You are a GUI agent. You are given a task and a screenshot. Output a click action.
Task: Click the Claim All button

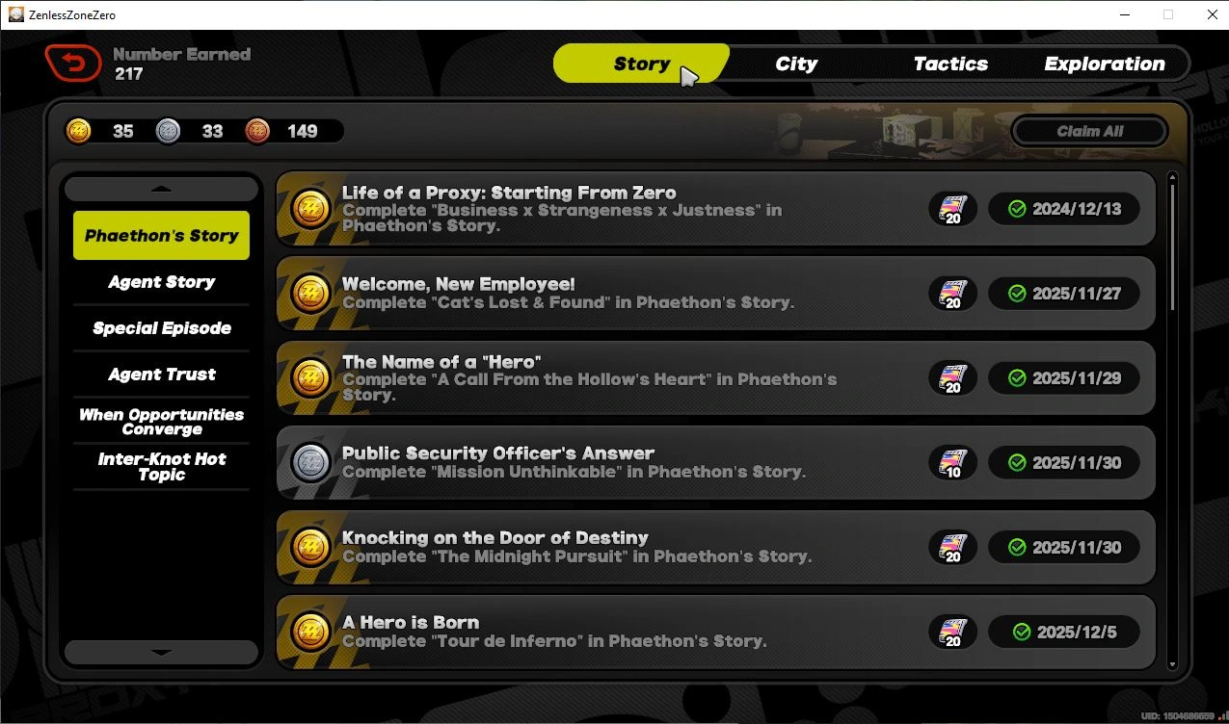[x=1090, y=131]
